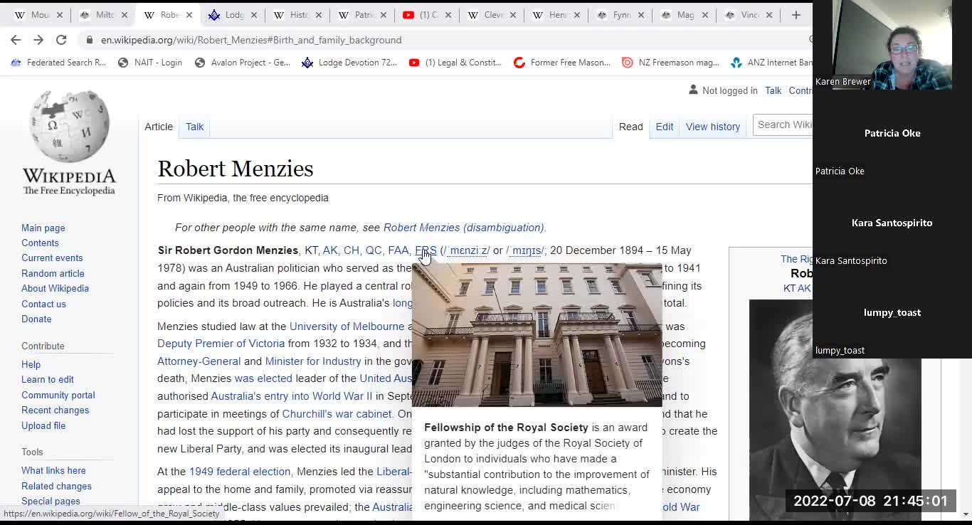Screen dimensions: 972x525
Task: Open user Talk link near Not logged in
Action: [773, 90]
